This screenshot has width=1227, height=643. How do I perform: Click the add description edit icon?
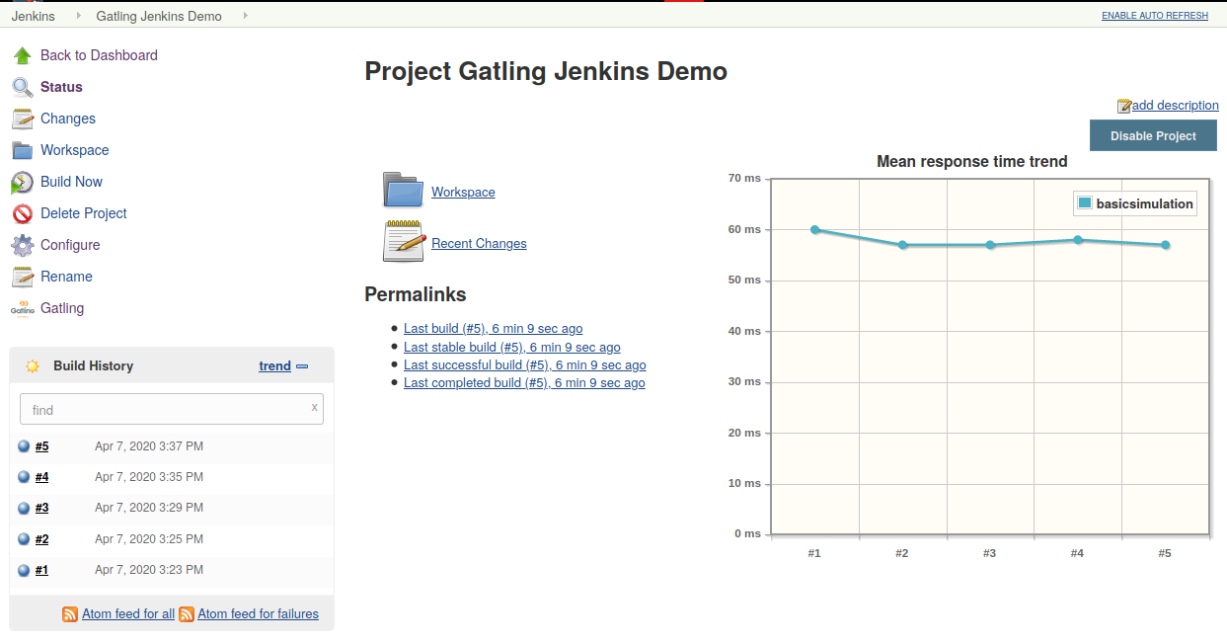point(1124,106)
